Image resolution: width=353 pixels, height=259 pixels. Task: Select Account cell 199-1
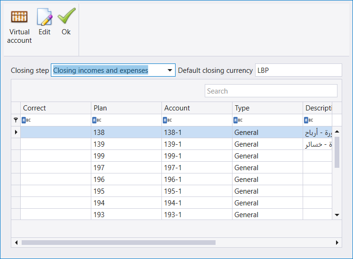197,156
